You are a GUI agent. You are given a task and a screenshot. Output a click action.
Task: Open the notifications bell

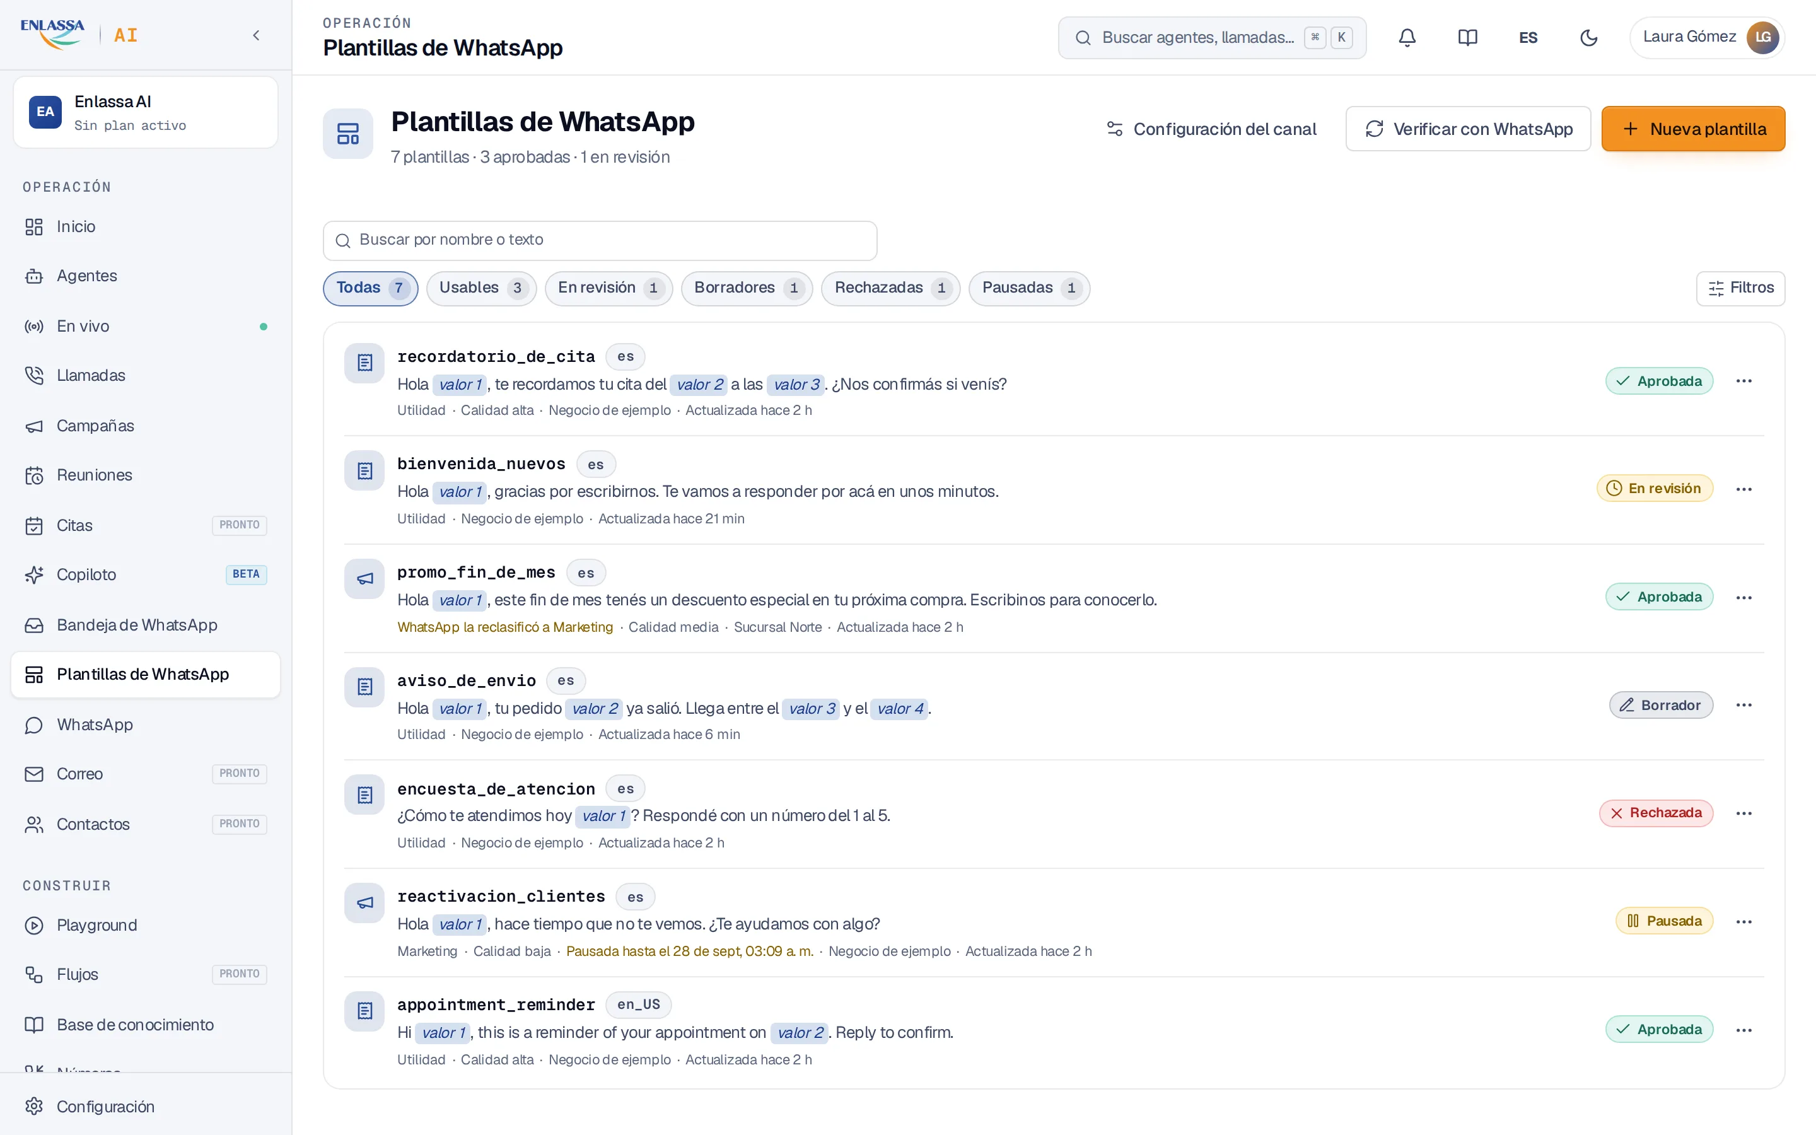[x=1407, y=38]
